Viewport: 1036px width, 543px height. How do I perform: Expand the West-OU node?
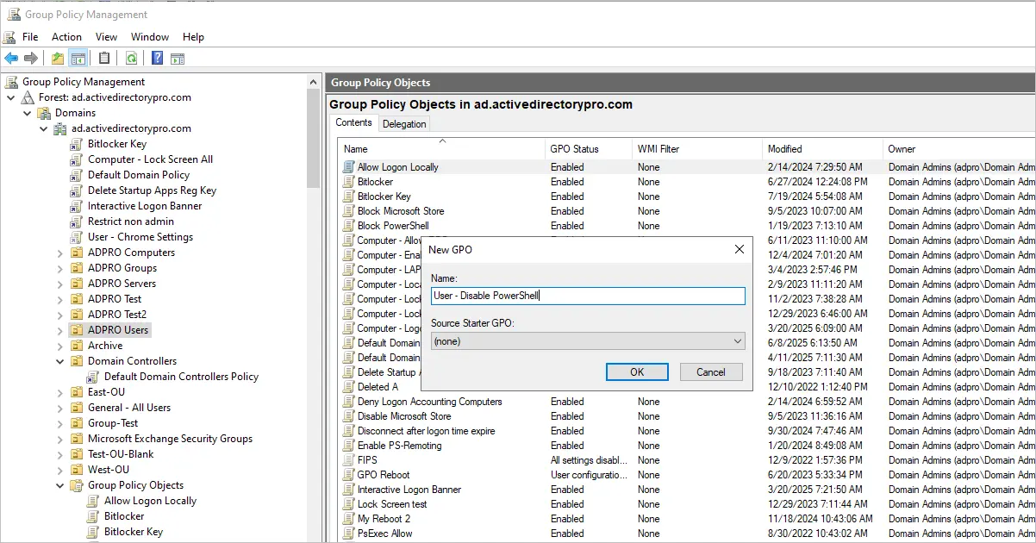60,470
